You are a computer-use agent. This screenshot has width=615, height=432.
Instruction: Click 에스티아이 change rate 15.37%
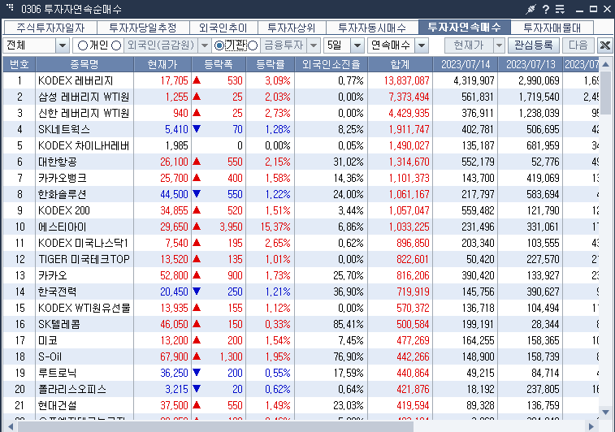tap(275, 227)
